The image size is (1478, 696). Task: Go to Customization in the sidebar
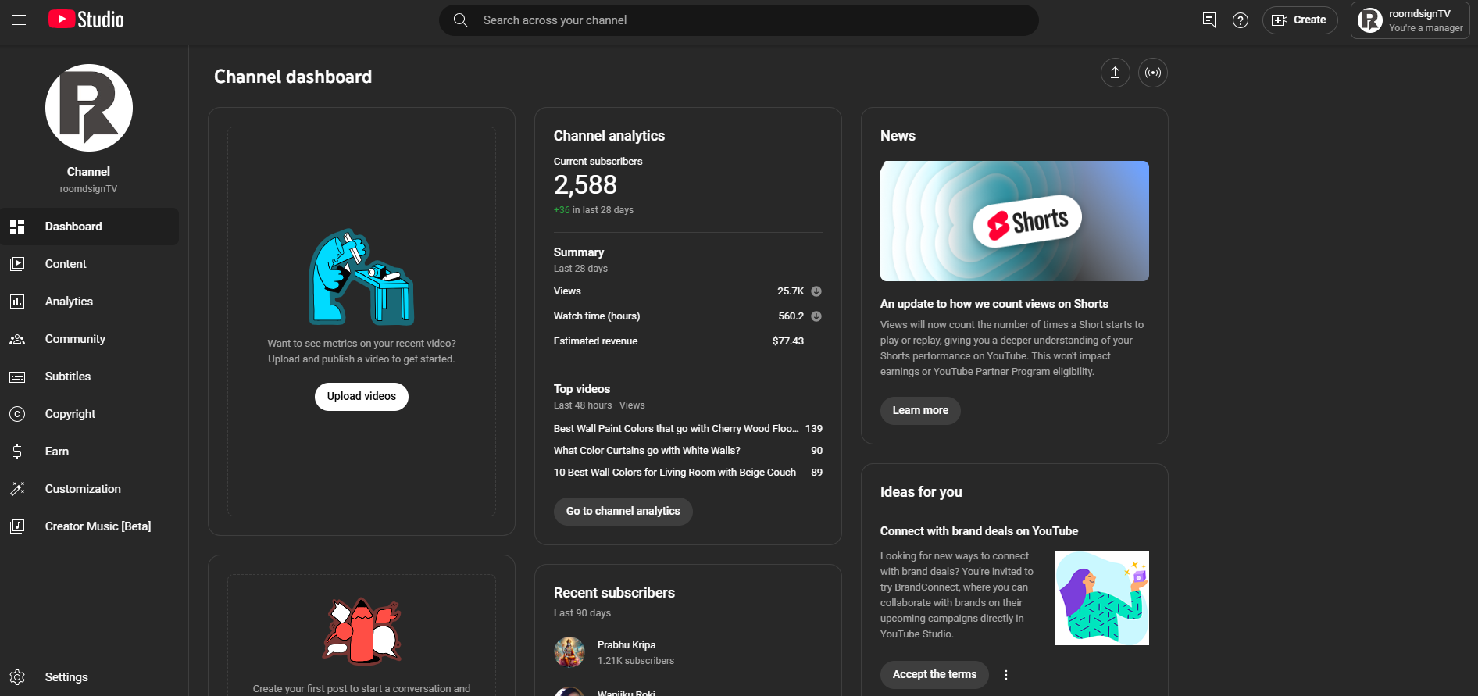[x=89, y=489]
